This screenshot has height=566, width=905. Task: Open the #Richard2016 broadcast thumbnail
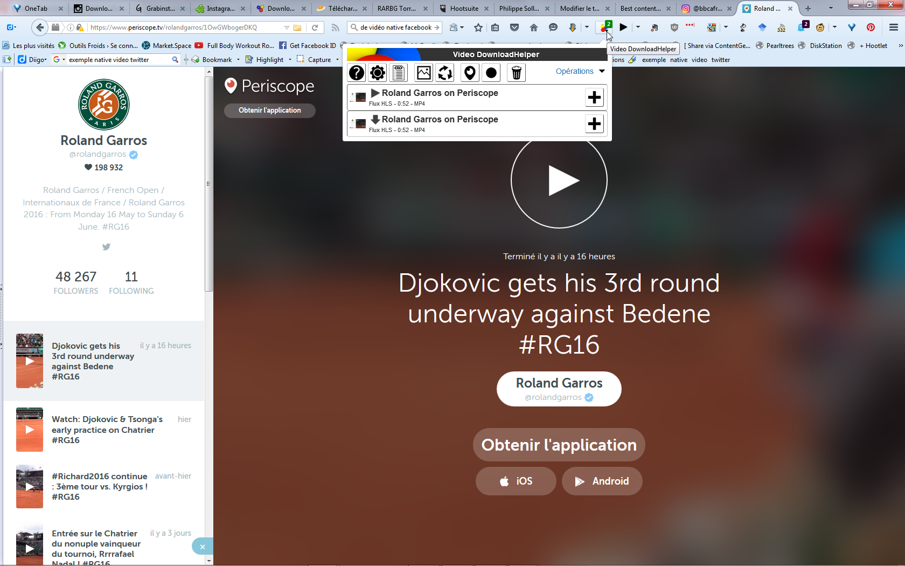click(x=30, y=487)
